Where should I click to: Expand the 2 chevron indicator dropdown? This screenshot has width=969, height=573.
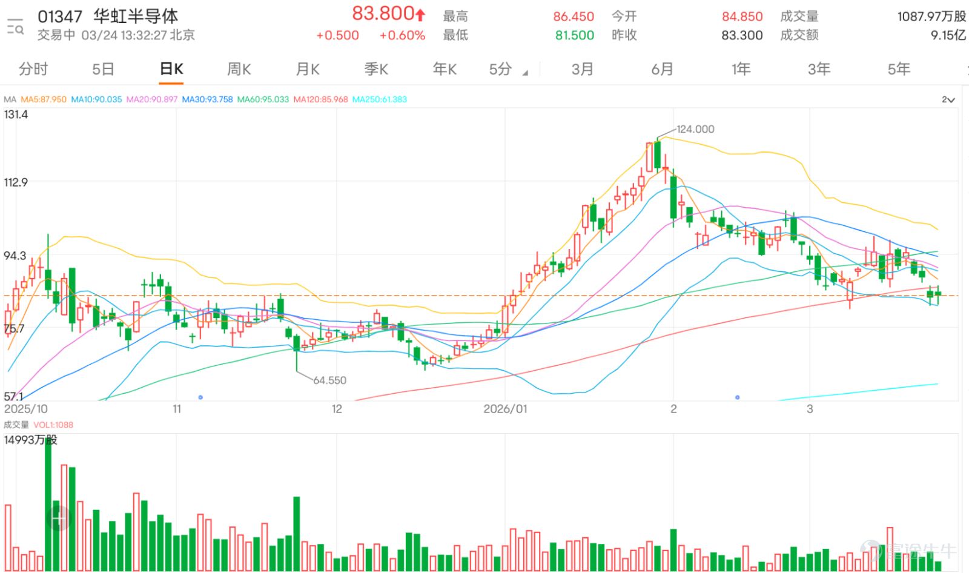tap(948, 99)
